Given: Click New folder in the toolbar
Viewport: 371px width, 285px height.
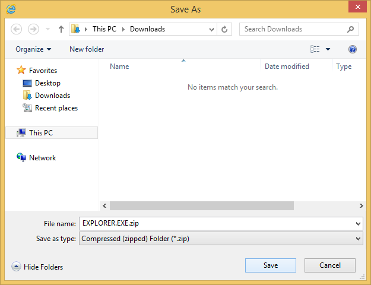Looking at the screenshot, I should coord(87,49).
